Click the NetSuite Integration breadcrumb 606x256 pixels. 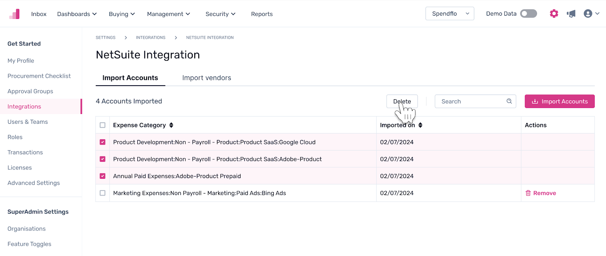point(210,37)
